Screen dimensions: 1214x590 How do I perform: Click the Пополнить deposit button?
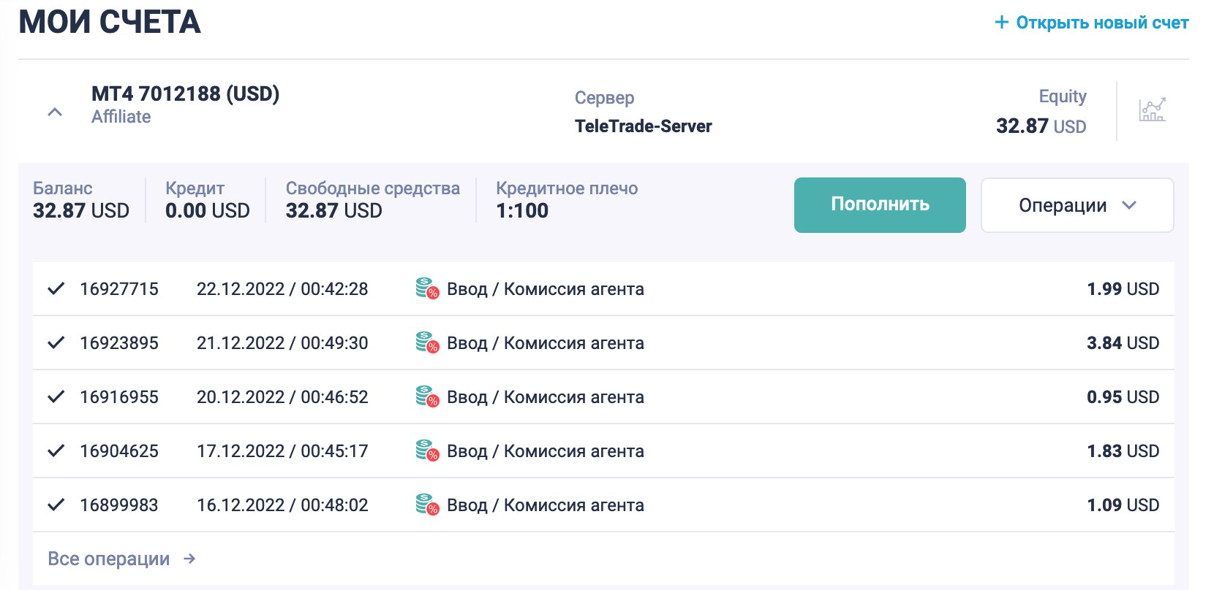880,205
